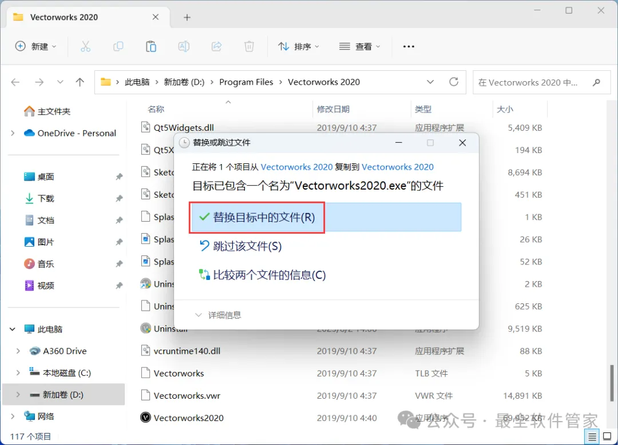Viewport: 618px width, 445px height.
Task: Open the 查看 view dropdown
Action: point(360,46)
